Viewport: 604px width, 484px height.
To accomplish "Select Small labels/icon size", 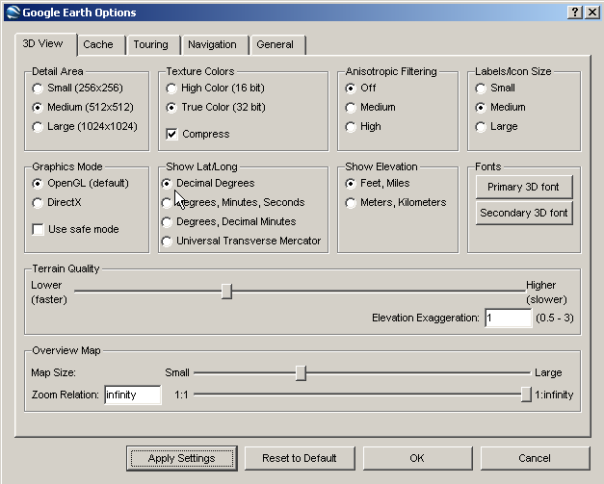I will coord(495,89).
